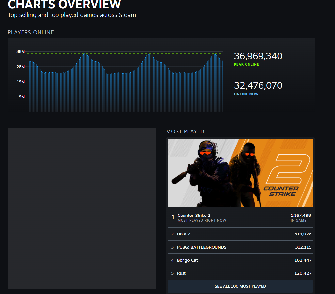Select the Counter-Strike 2 title in top row

point(194,215)
